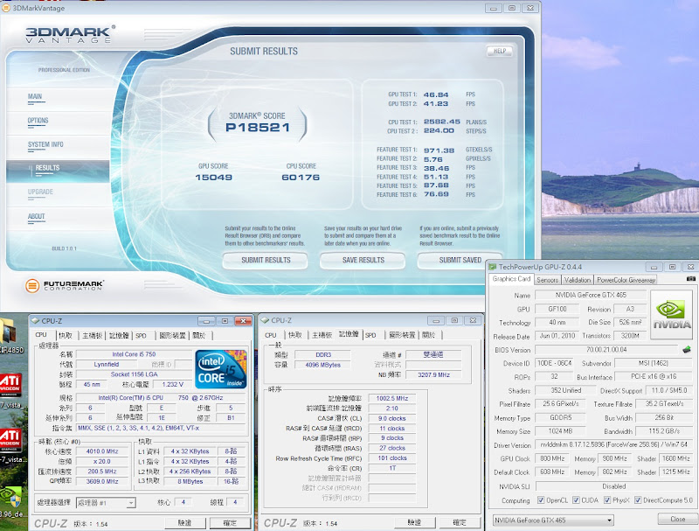The height and width of the screenshot is (531, 699).
Task: Go to SYSTEM INFO in 3DMark Vantage
Action: coord(45,145)
